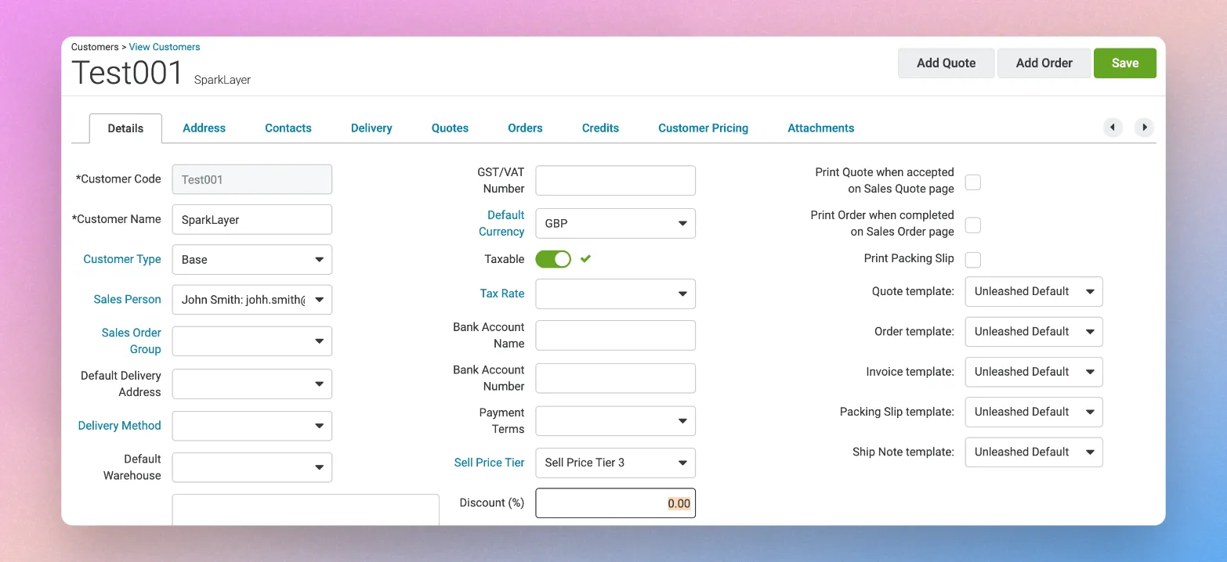The image size is (1227, 562).
Task: Expand the Ship Note template dropdown
Action: point(1034,452)
